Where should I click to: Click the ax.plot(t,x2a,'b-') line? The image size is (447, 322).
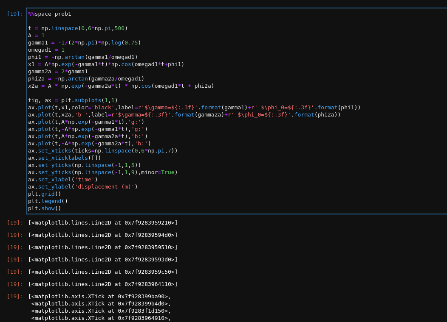184,115
